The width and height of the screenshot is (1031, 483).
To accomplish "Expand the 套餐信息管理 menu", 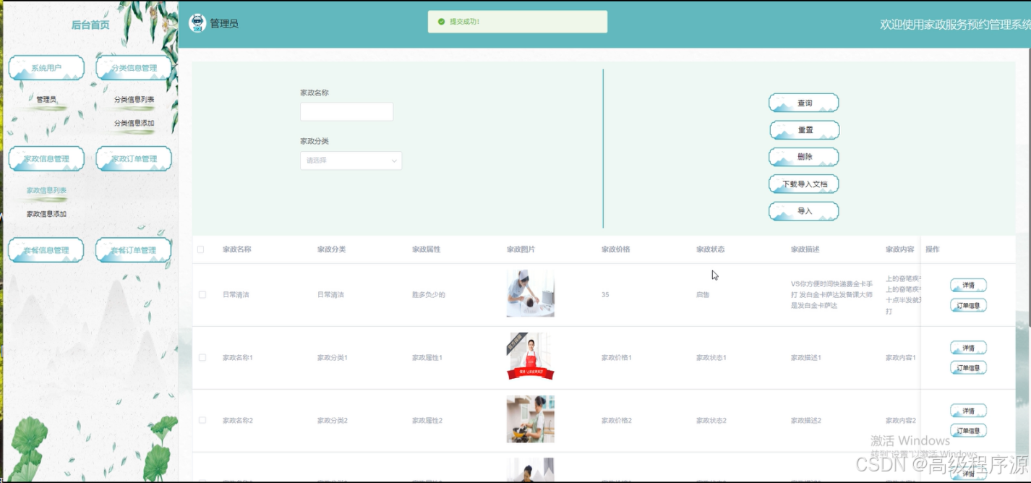I will (46, 250).
